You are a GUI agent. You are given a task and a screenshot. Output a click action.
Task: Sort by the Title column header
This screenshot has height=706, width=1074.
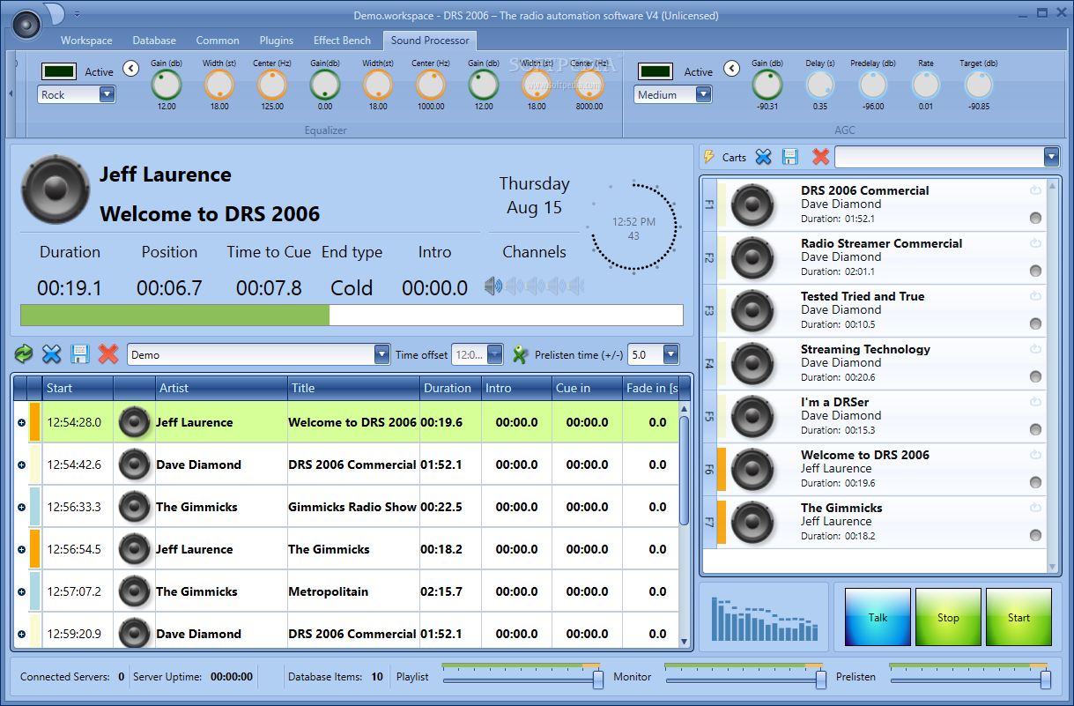point(354,388)
